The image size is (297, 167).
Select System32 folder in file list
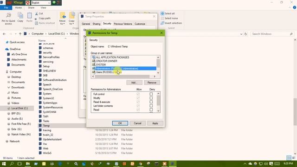tap(48, 98)
